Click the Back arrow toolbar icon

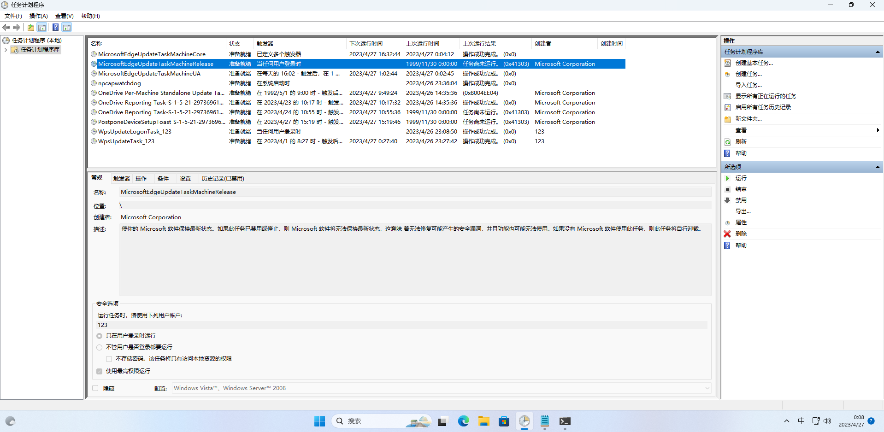[x=6, y=28]
